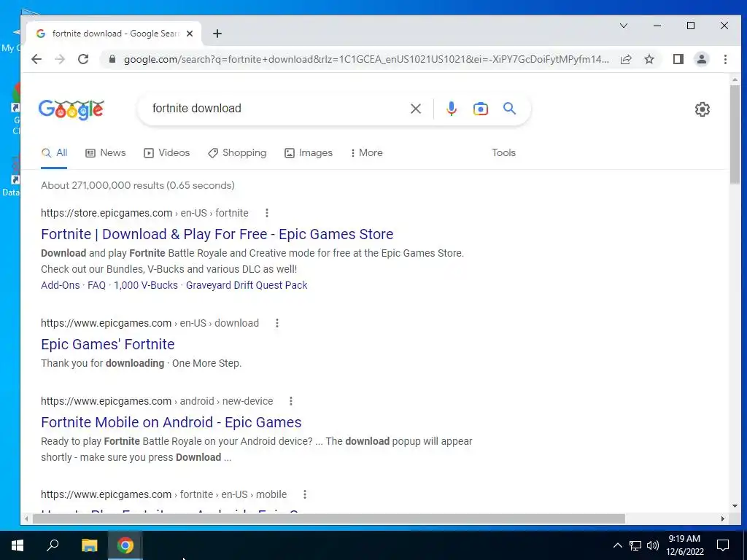
Task: Open the volume tray icon
Action: pyautogui.click(x=653, y=545)
